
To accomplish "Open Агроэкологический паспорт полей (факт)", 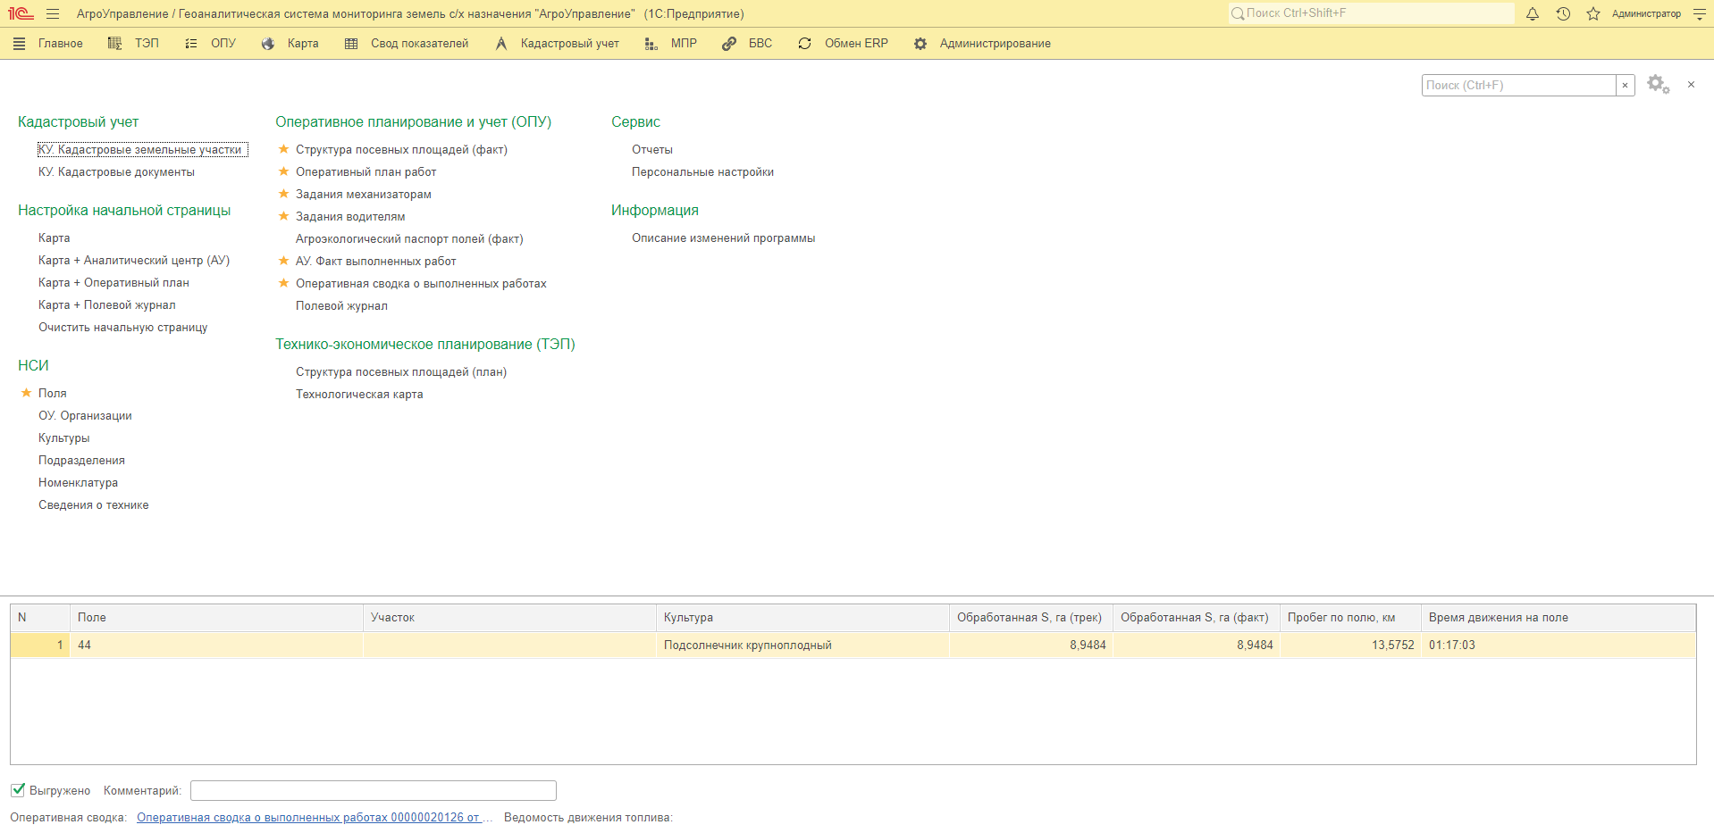I will coord(409,239).
